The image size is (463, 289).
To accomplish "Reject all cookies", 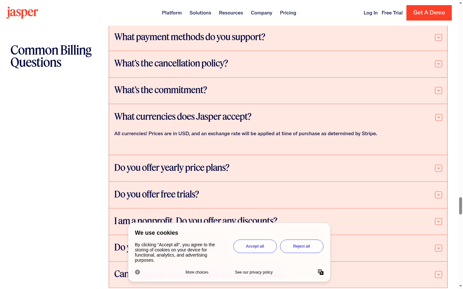I will 302,246.
